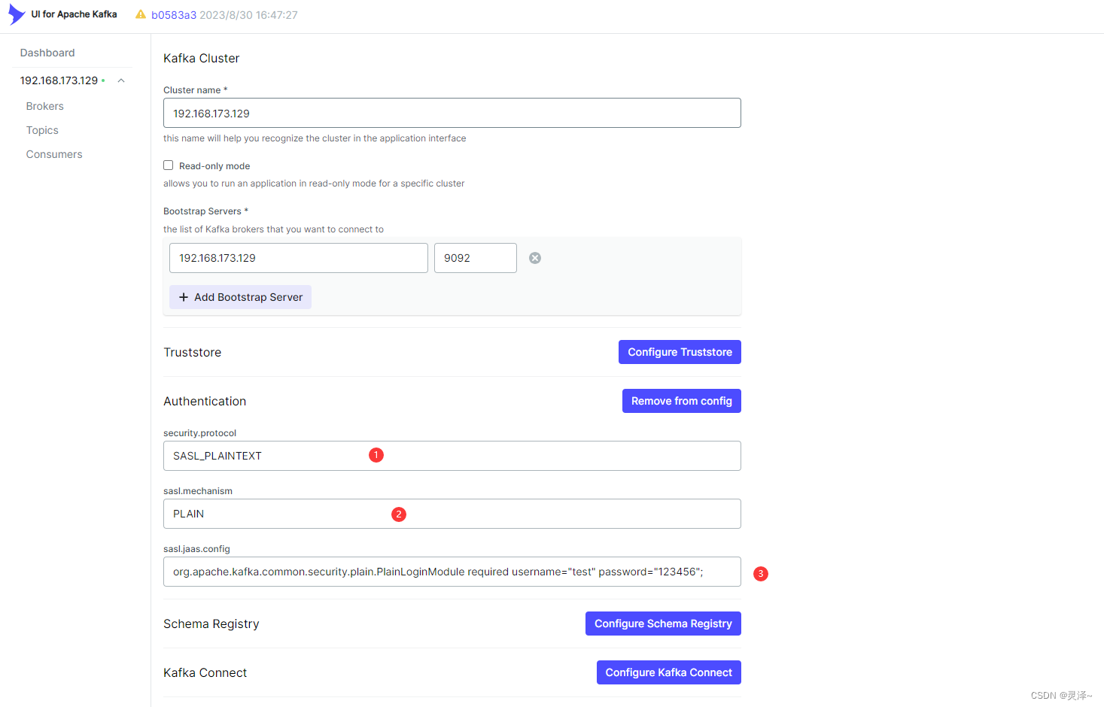The width and height of the screenshot is (1104, 707).
Task: Click the UI for Apache Kafka logo icon
Action: coord(17,14)
